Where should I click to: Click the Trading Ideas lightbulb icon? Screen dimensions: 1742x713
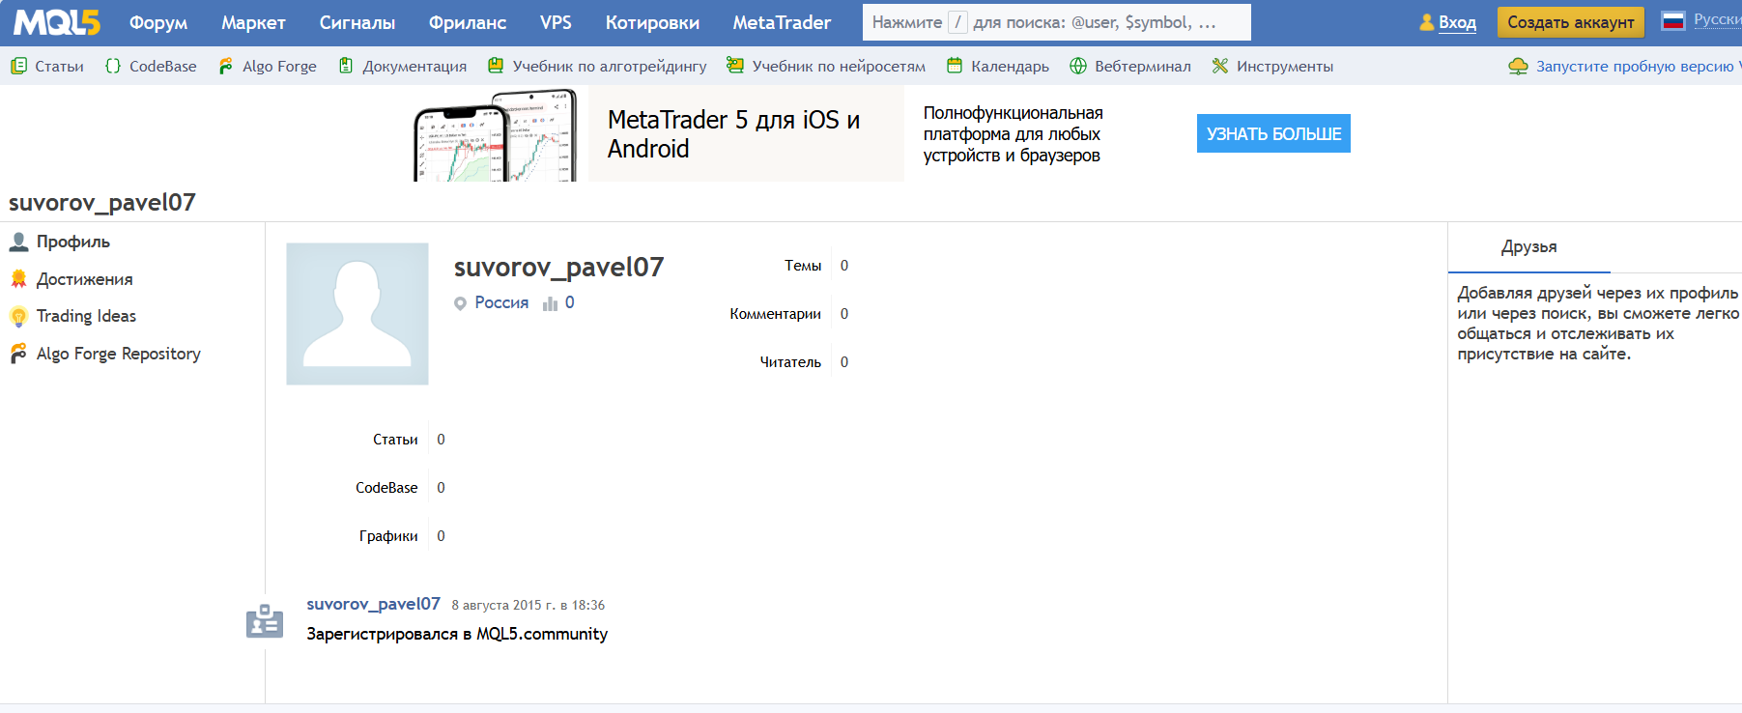click(18, 316)
